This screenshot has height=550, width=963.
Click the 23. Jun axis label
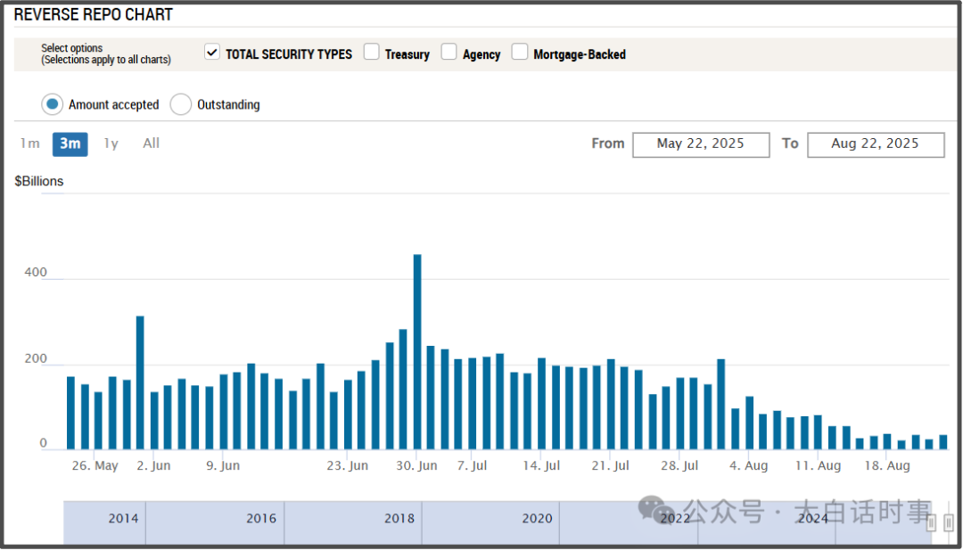[348, 466]
